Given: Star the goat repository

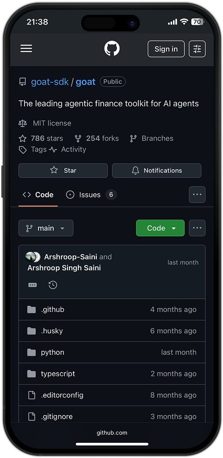Looking at the screenshot, I should click(x=63, y=171).
